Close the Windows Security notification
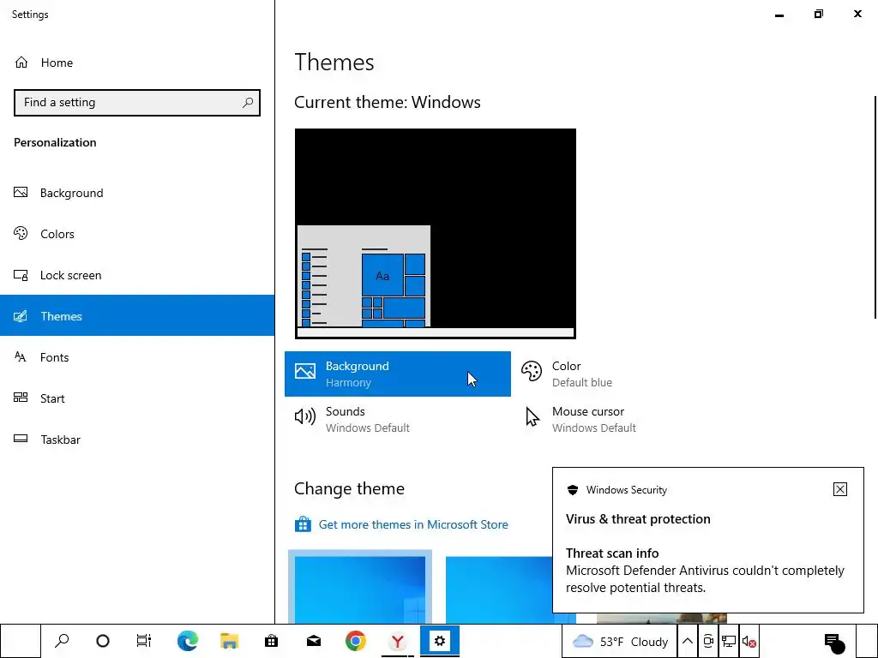Screen dimensions: 878x658 [x=840, y=489]
